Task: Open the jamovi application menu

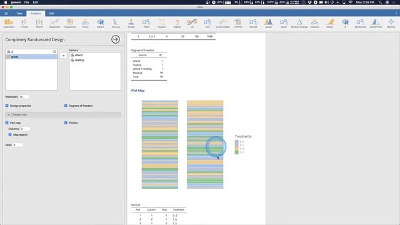Action: click(x=16, y=2)
